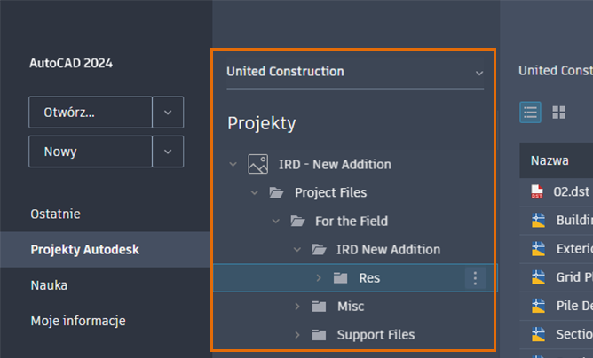Switch to grid view icon
Screen dimensions: 593x358
coord(558,113)
